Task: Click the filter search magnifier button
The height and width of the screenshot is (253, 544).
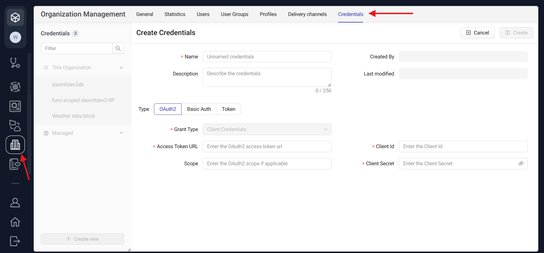Action: pyautogui.click(x=118, y=48)
